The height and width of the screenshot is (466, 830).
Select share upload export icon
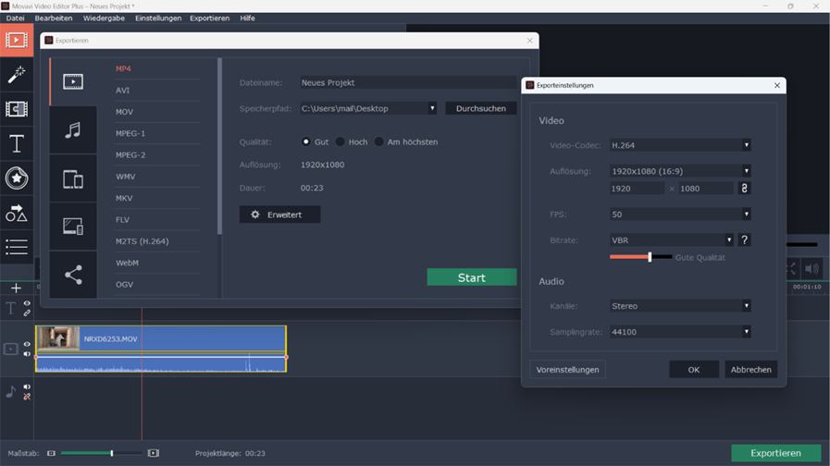[73, 275]
